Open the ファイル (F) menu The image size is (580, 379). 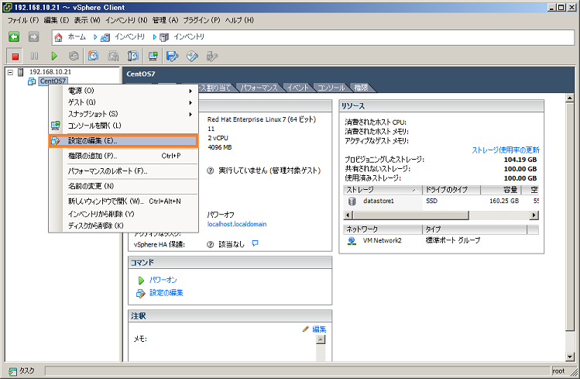click(x=23, y=20)
